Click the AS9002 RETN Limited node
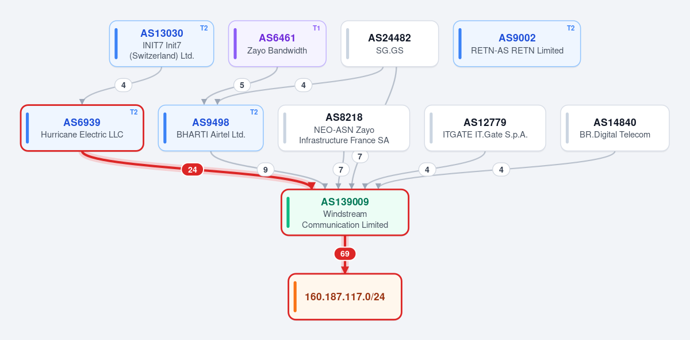690x340 pixels. point(517,44)
